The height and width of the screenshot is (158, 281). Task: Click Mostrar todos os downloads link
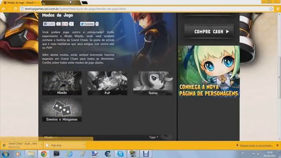(x=256, y=145)
